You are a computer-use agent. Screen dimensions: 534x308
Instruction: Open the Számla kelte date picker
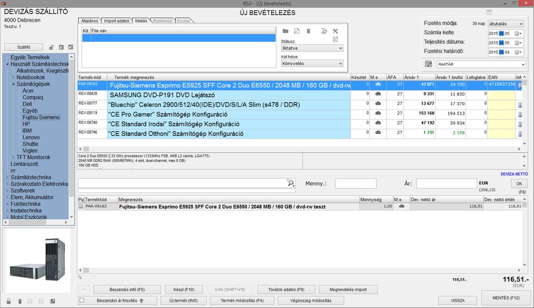pos(518,33)
